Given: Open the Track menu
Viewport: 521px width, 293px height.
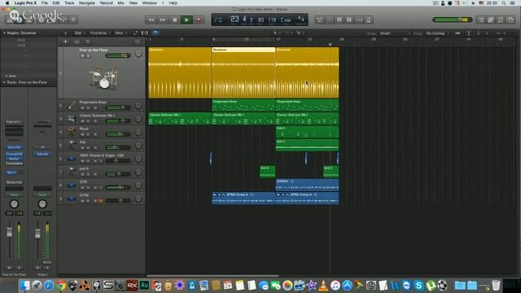Looking at the screenshot, I should [x=69, y=3].
